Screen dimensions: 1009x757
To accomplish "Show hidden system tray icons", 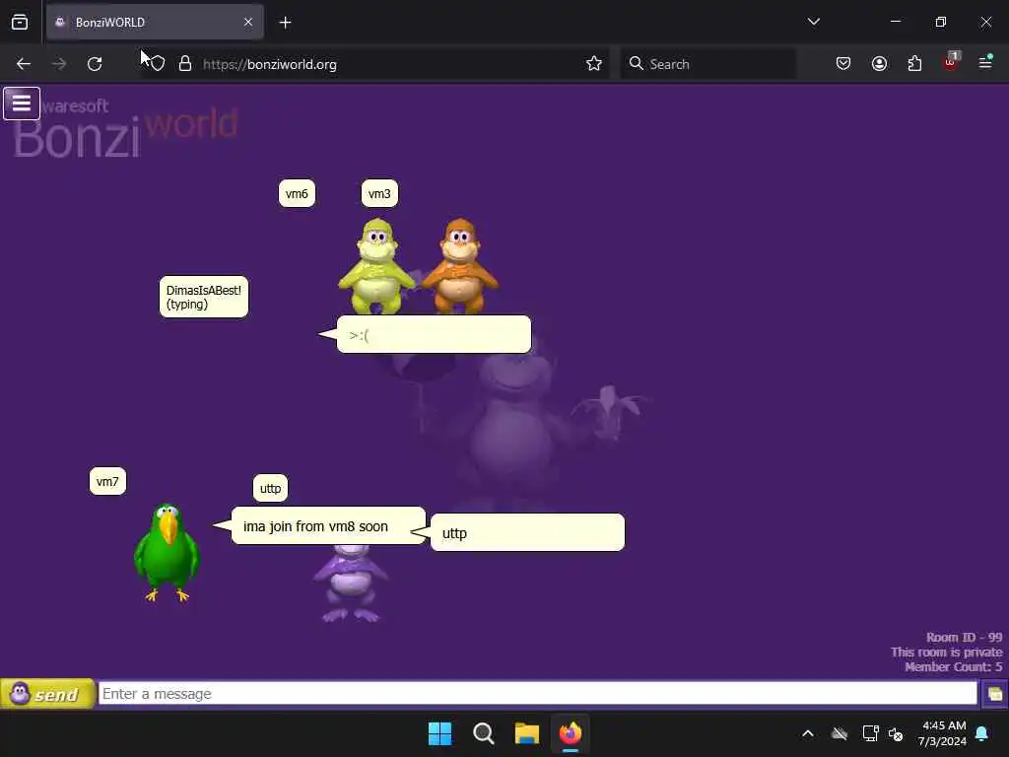I will point(808,733).
